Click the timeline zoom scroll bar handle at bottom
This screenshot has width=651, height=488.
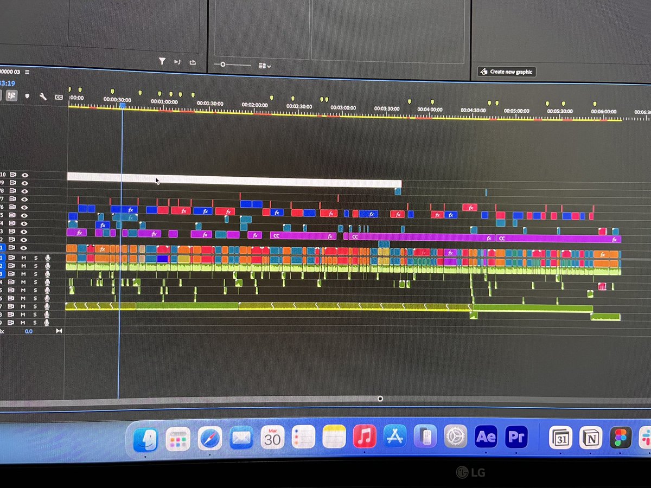coord(380,399)
